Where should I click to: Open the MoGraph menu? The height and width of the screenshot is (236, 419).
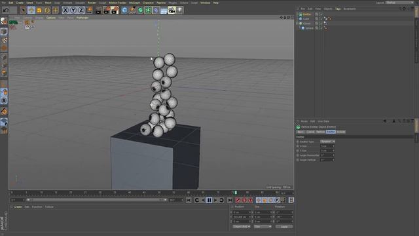coord(134,3)
